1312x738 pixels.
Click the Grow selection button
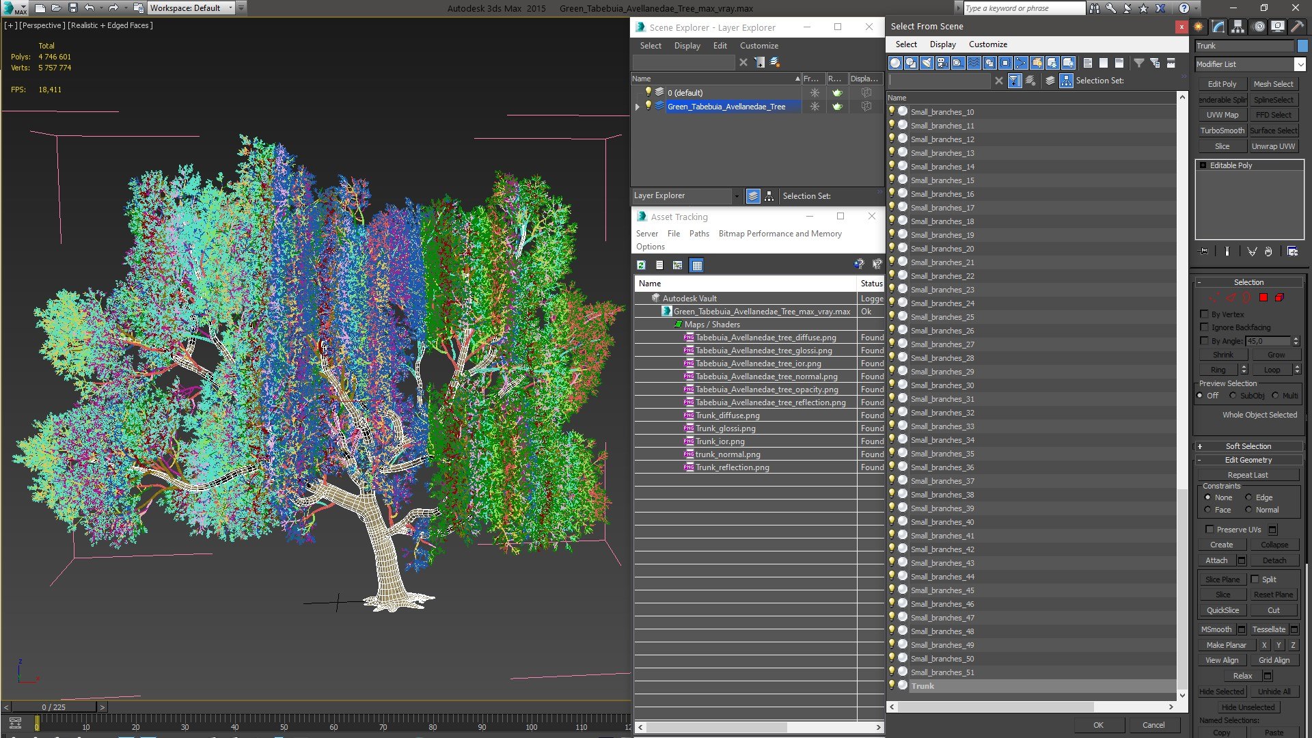(x=1276, y=355)
